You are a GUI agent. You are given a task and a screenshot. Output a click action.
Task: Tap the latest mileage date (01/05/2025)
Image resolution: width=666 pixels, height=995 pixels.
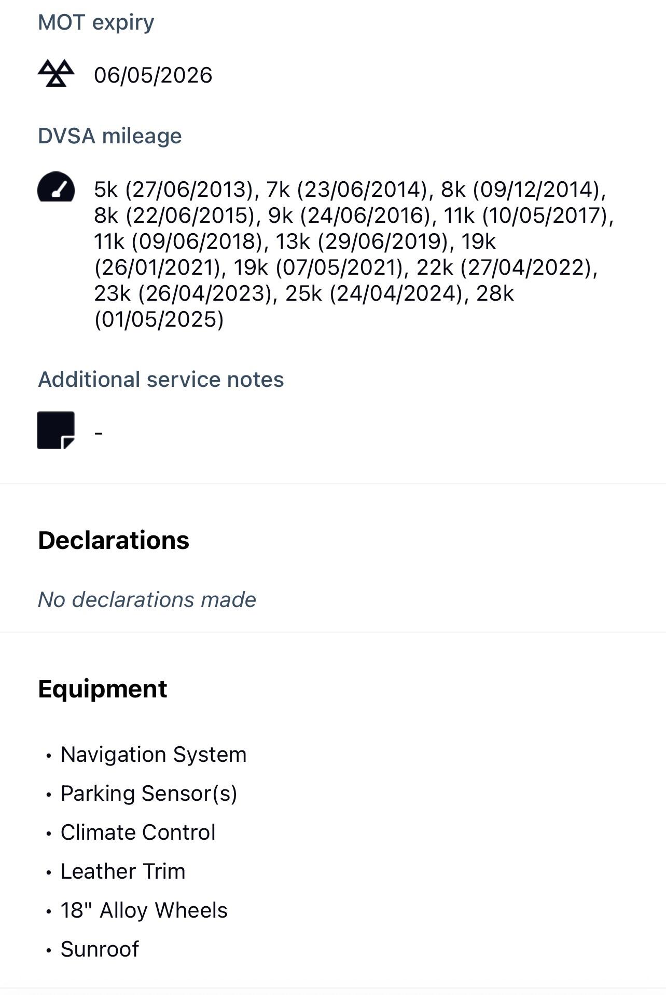(x=159, y=319)
